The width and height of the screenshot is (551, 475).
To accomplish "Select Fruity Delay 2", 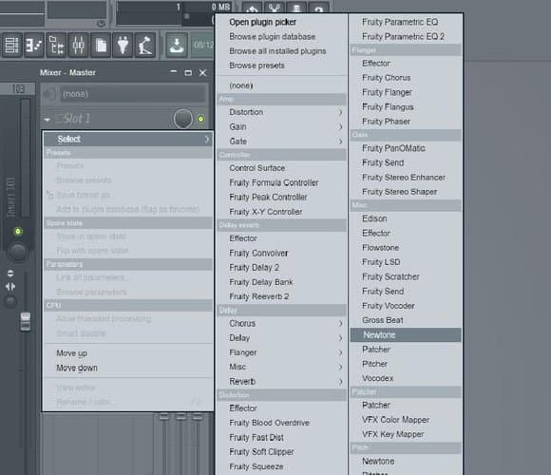I will coord(281,268).
